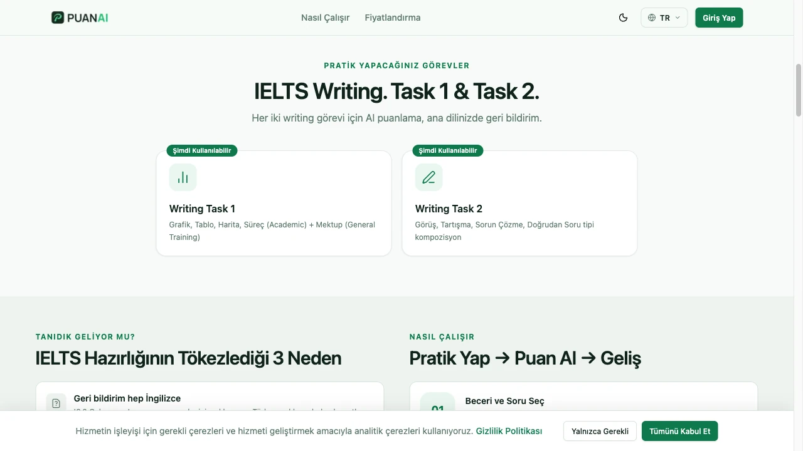The image size is (803, 451).
Task: Toggle dark mode with the moon icon
Action: 623,18
